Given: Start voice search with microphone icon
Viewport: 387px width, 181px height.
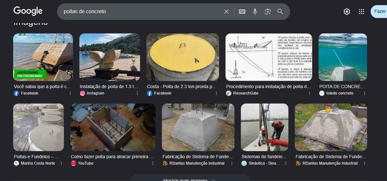Looking at the screenshot, I should pyautogui.click(x=255, y=12).
